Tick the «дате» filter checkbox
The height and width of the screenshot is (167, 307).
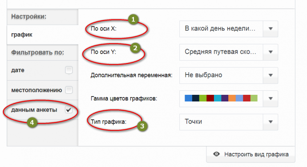pyautogui.click(x=69, y=70)
